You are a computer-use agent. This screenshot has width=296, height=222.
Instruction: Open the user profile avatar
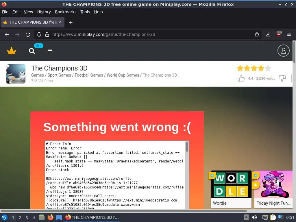(x=283, y=51)
